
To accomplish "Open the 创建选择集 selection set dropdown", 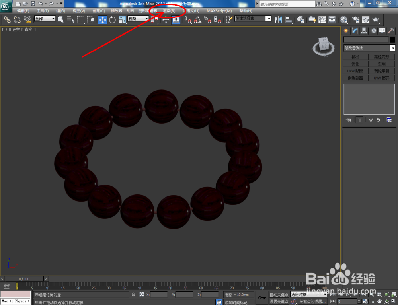I will 269,19.
